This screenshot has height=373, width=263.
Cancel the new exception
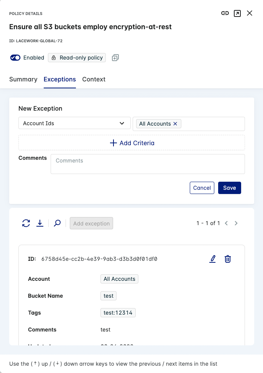[202, 188]
